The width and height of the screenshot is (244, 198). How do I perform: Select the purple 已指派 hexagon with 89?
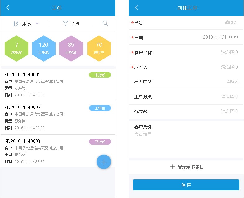71,48
